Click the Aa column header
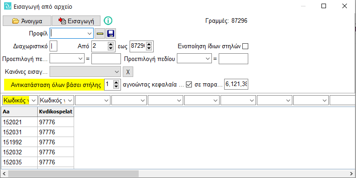 coord(19,112)
